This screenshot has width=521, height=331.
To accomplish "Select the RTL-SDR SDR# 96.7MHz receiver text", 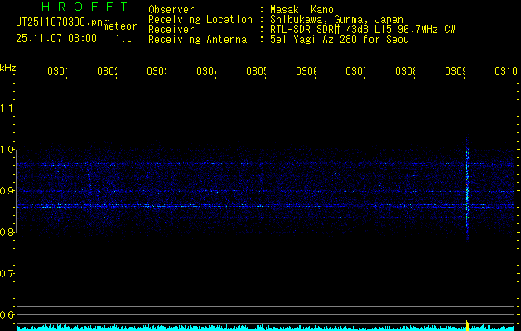I will [x=363, y=30].
